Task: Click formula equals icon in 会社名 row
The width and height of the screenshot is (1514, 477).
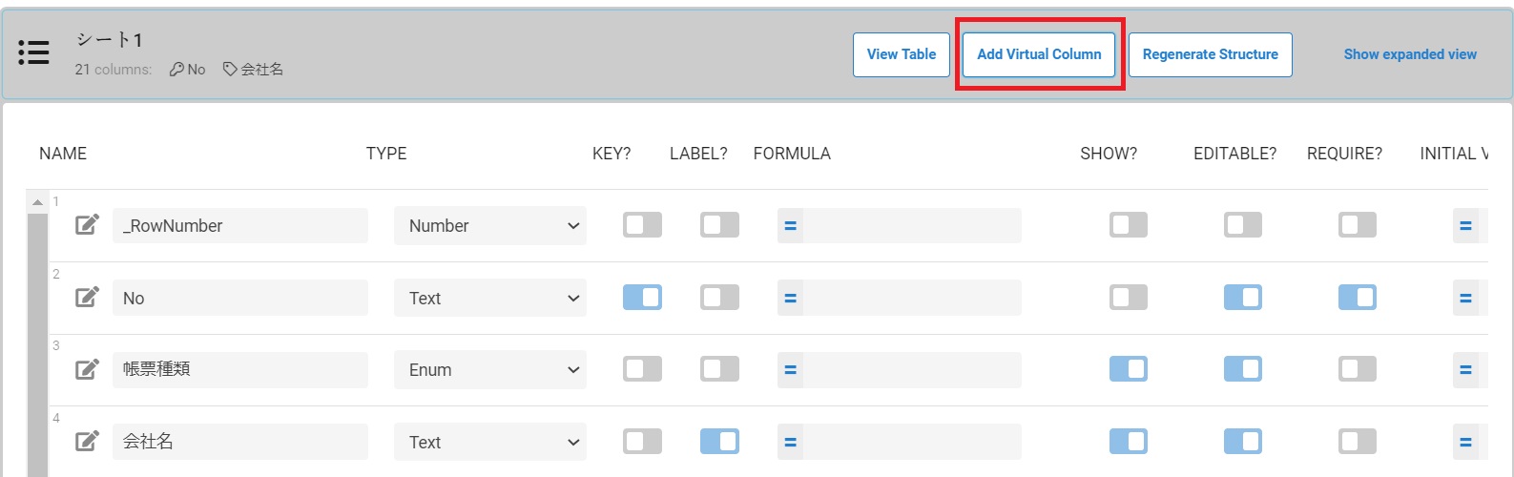Action: pyautogui.click(x=790, y=443)
